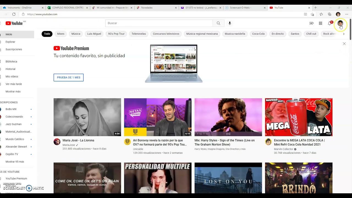352x198 pixels.
Task: Click the browser favorites star icon
Action: (x=321, y=14)
